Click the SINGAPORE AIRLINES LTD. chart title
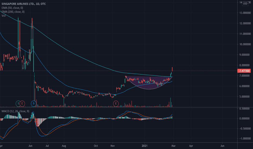Image resolution: width=253 pixels, height=149 pixels. point(24,4)
